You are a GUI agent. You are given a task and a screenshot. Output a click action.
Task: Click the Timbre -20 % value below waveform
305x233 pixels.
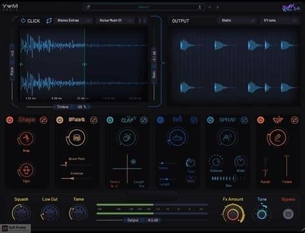82,107
